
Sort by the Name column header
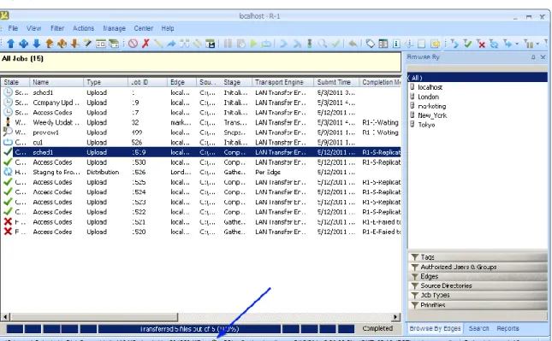pyautogui.click(x=56, y=82)
